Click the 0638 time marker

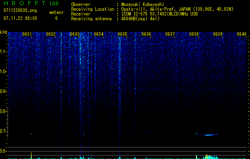(x=194, y=34)
